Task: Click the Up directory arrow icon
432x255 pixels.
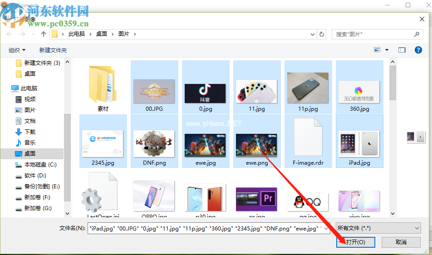Action: point(44,34)
